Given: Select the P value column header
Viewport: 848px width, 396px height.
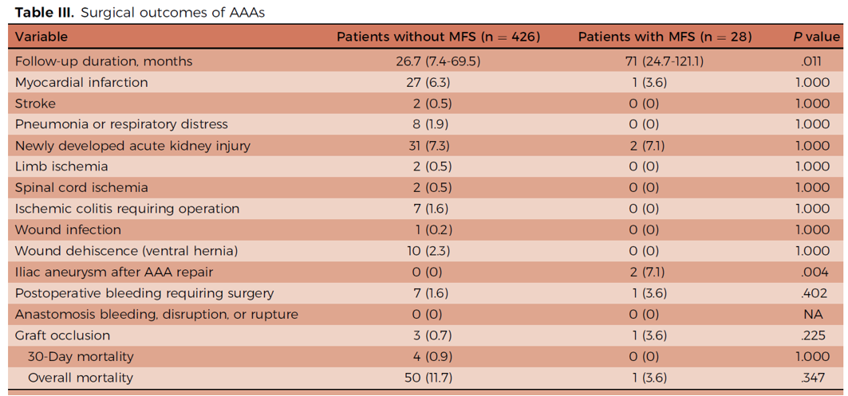Looking at the screenshot, I should [817, 37].
